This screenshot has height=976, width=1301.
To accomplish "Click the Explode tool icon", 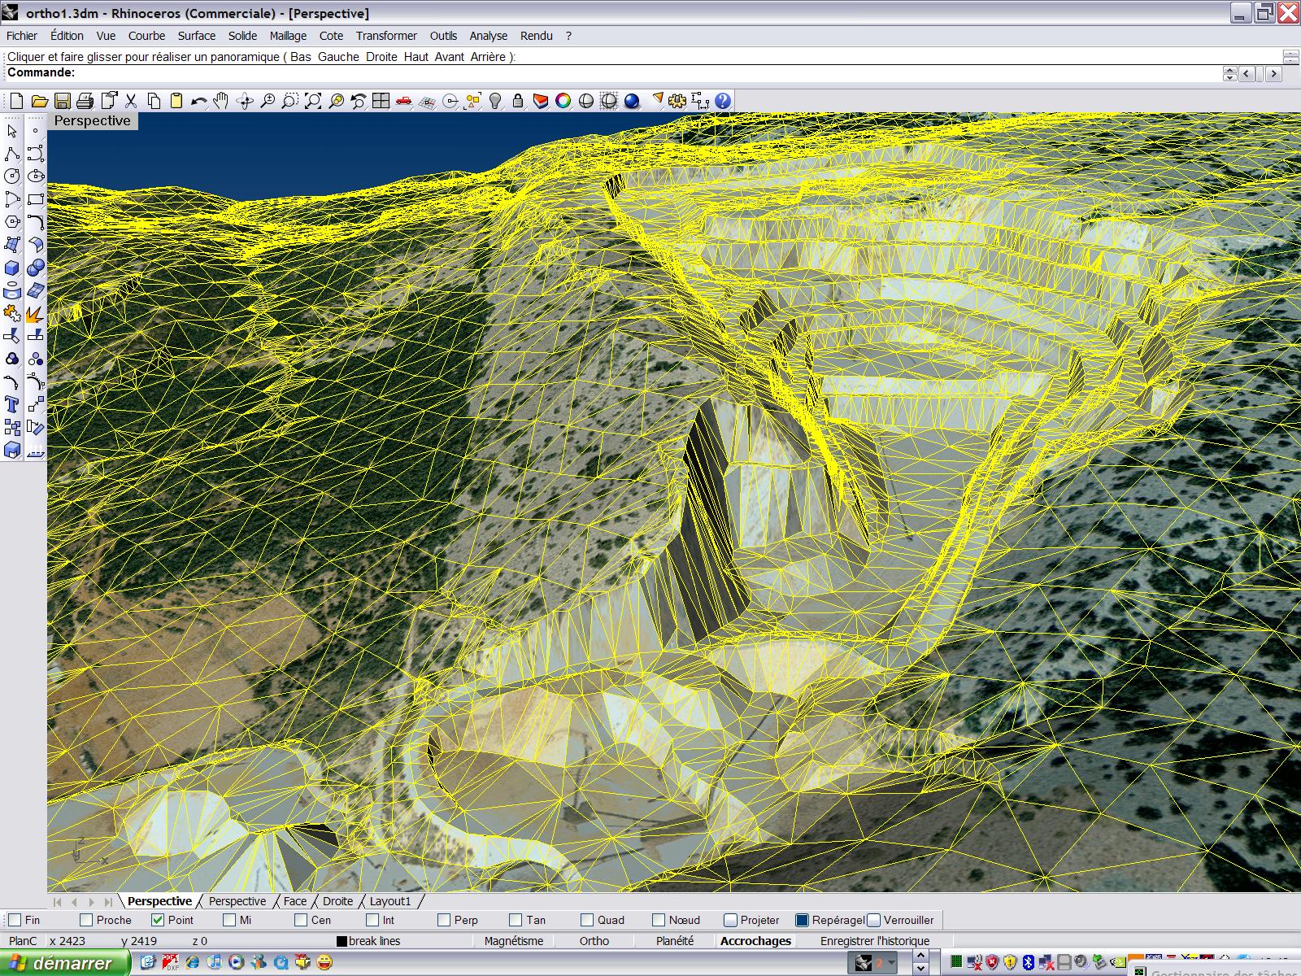I will (x=34, y=313).
